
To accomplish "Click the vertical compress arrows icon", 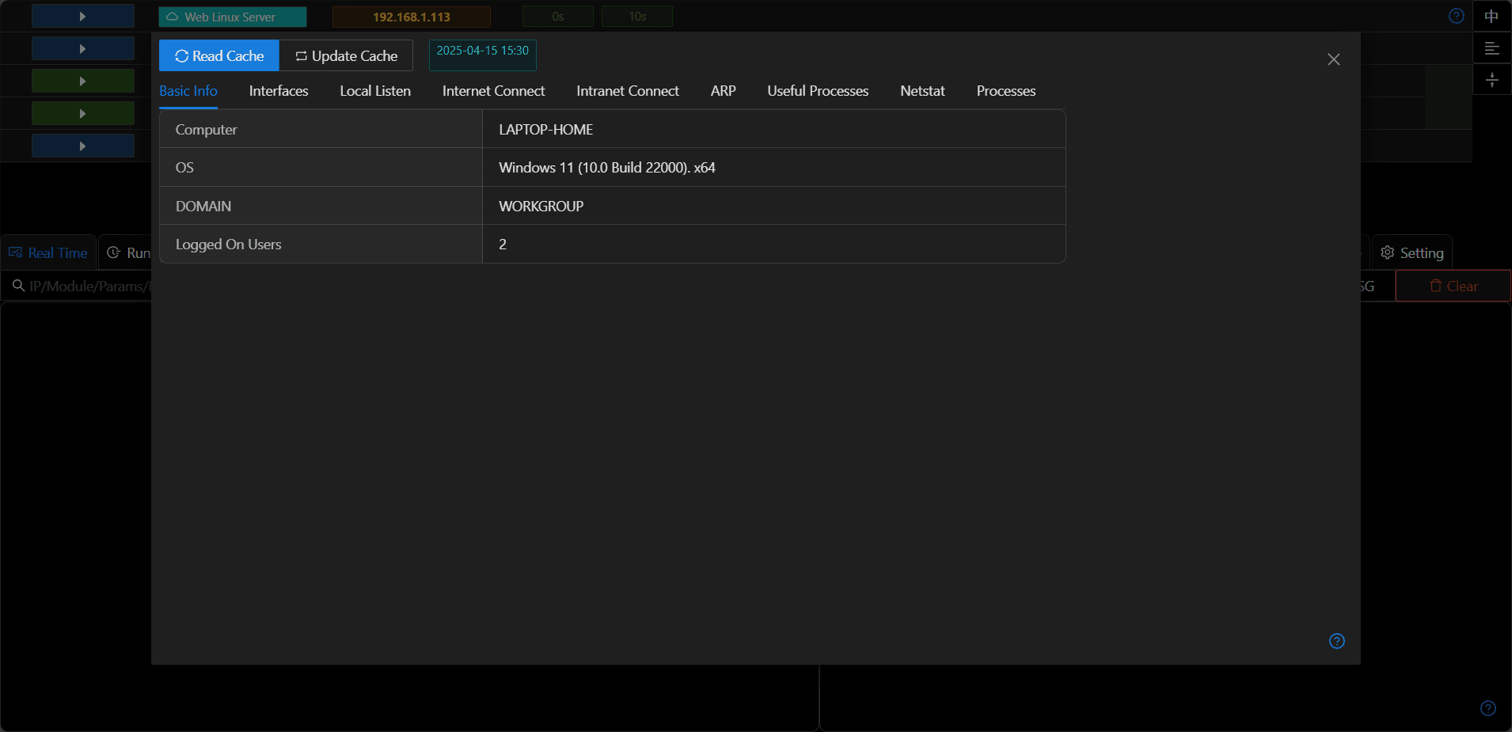I will [x=1491, y=81].
